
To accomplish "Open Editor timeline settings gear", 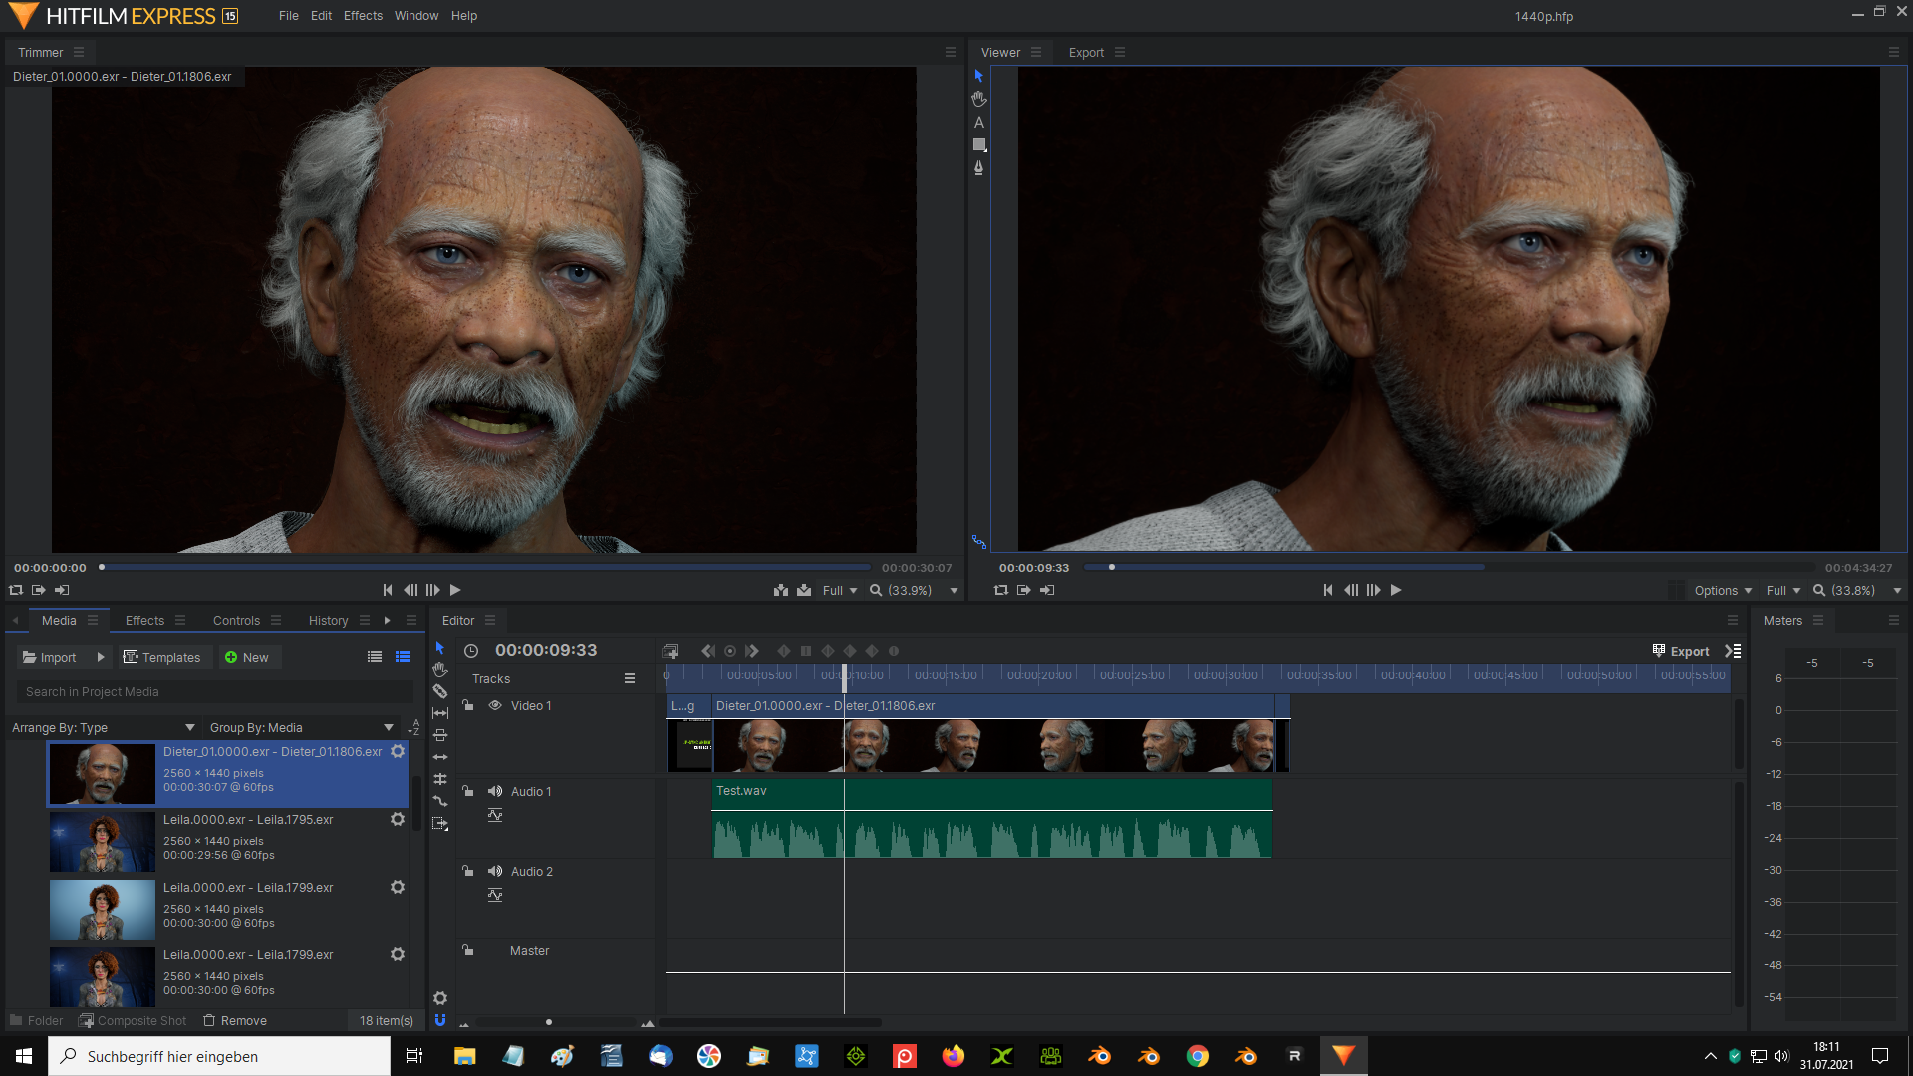I will [440, 998].
